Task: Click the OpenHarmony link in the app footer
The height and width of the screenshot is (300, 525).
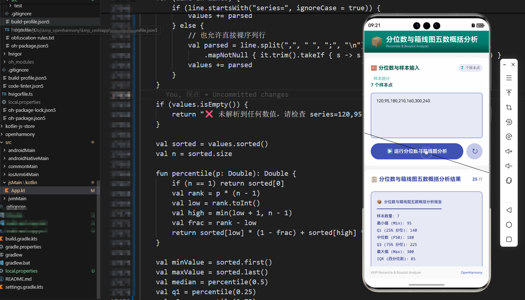Action: [471, 273]
